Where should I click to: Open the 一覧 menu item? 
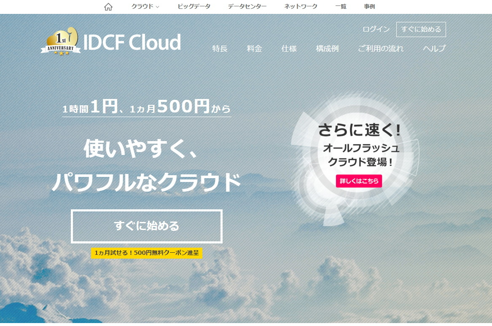click(x=341, y=7)
